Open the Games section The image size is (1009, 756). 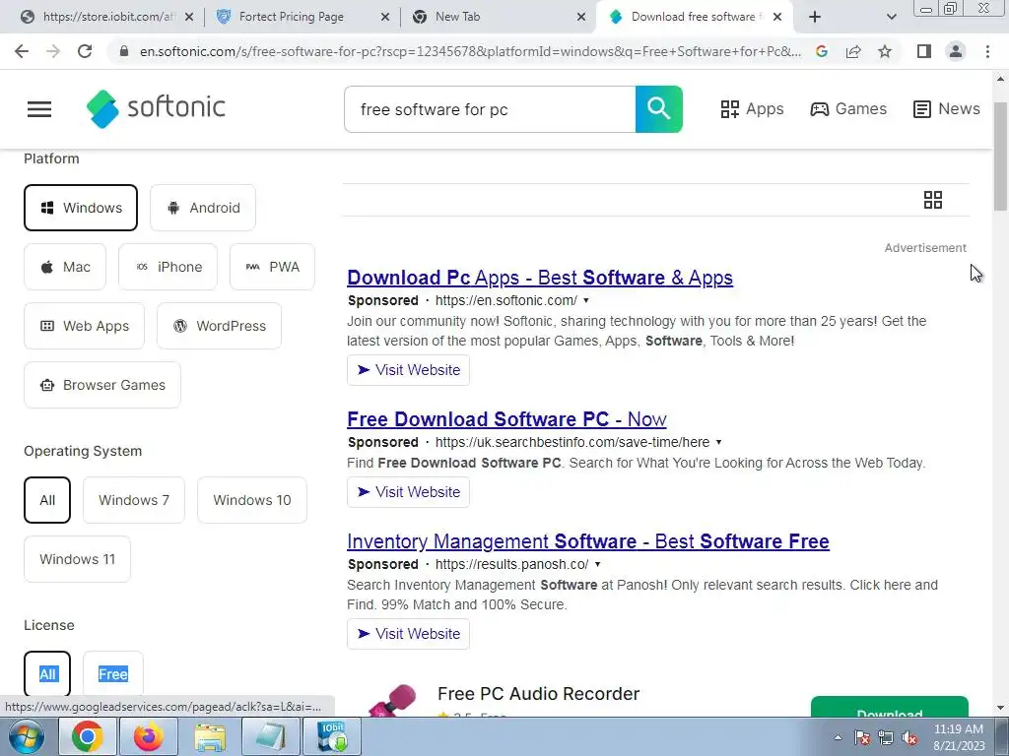click(x=848, y=109)
